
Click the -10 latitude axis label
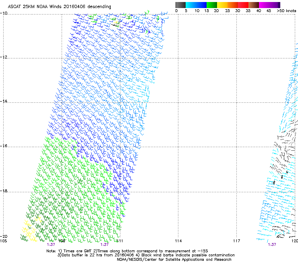(4, 13)
